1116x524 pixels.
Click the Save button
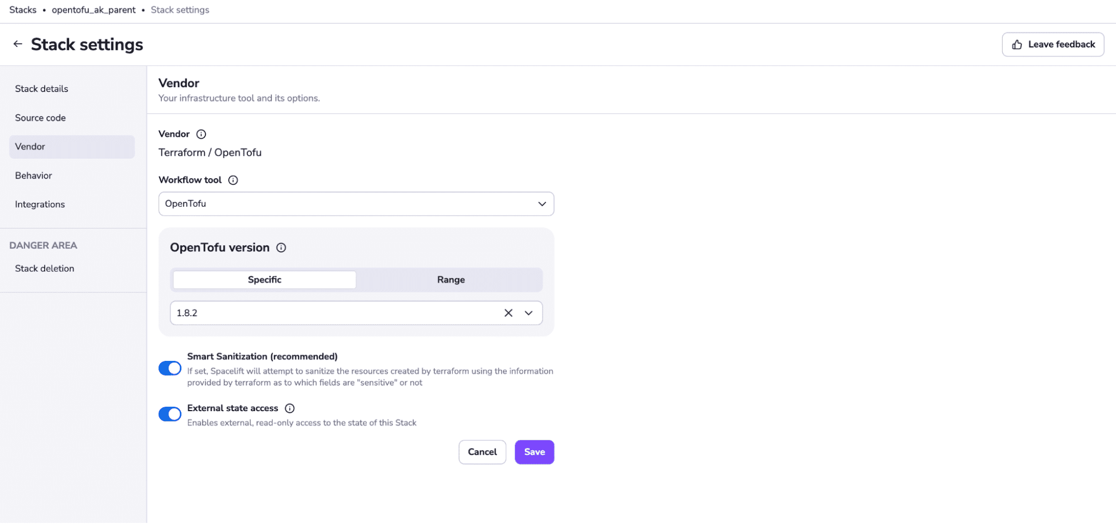pos(534,452)
